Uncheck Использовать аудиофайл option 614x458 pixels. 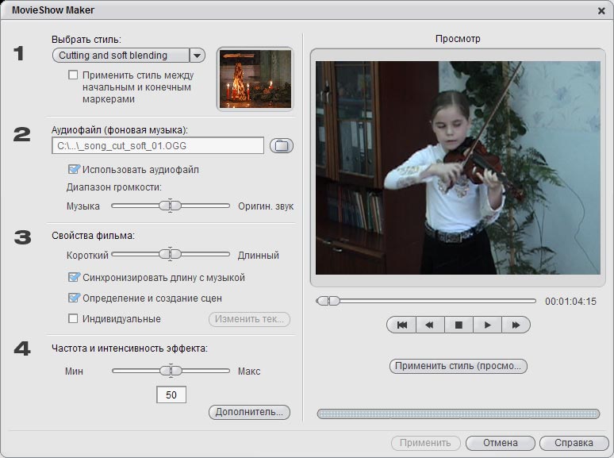[x=73, y=169]
